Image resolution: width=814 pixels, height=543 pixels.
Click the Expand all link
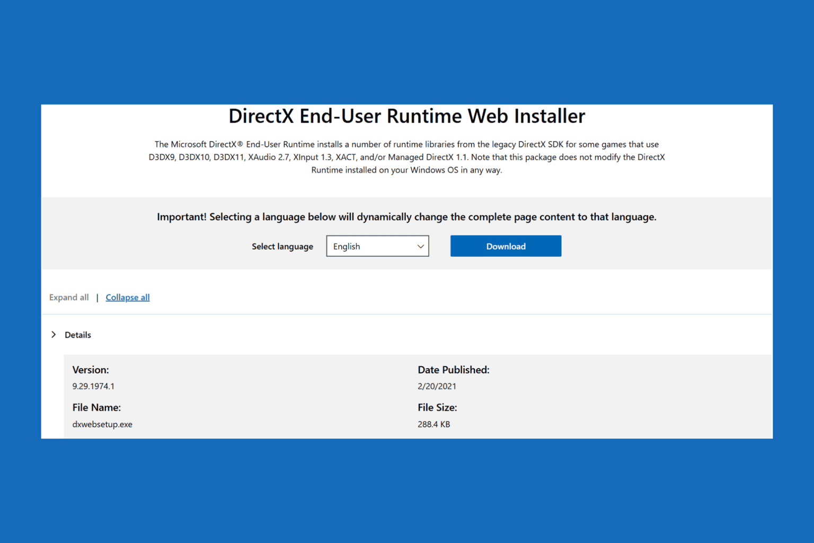69,297
